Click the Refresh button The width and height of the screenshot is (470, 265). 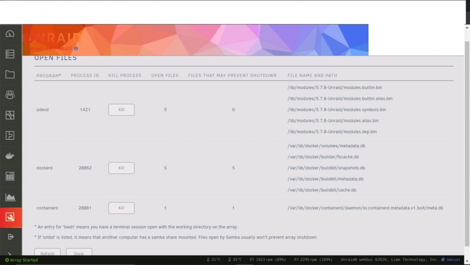coord(47,252)
